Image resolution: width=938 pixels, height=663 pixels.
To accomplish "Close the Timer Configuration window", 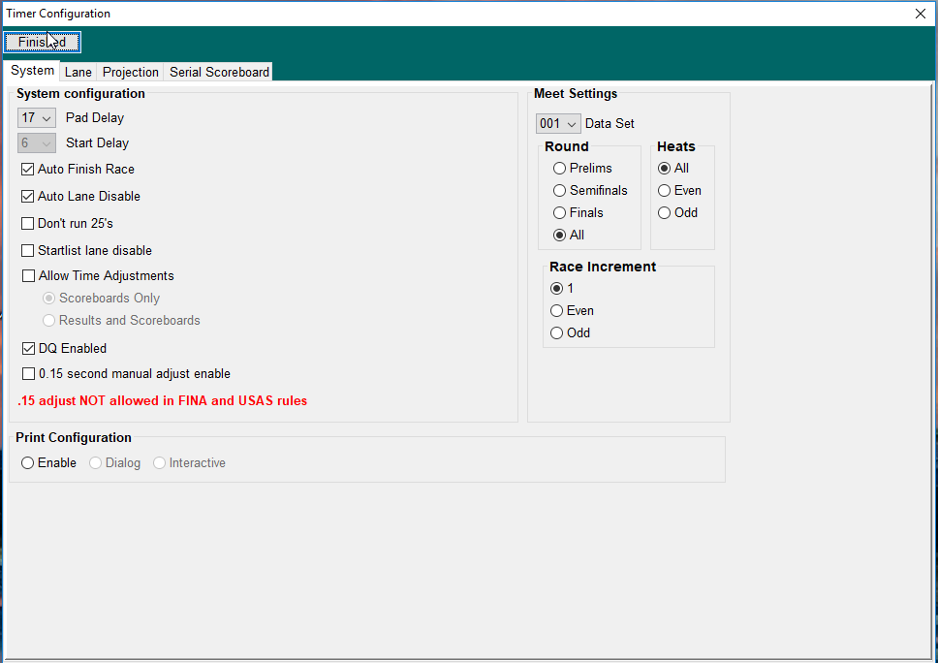I will tap(921, 14).
